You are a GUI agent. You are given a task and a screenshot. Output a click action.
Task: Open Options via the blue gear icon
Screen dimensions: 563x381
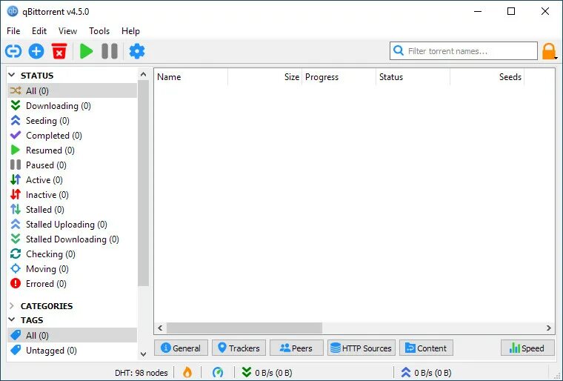137,51
